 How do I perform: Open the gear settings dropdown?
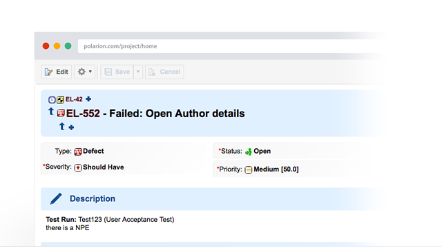tap(84, 72)
